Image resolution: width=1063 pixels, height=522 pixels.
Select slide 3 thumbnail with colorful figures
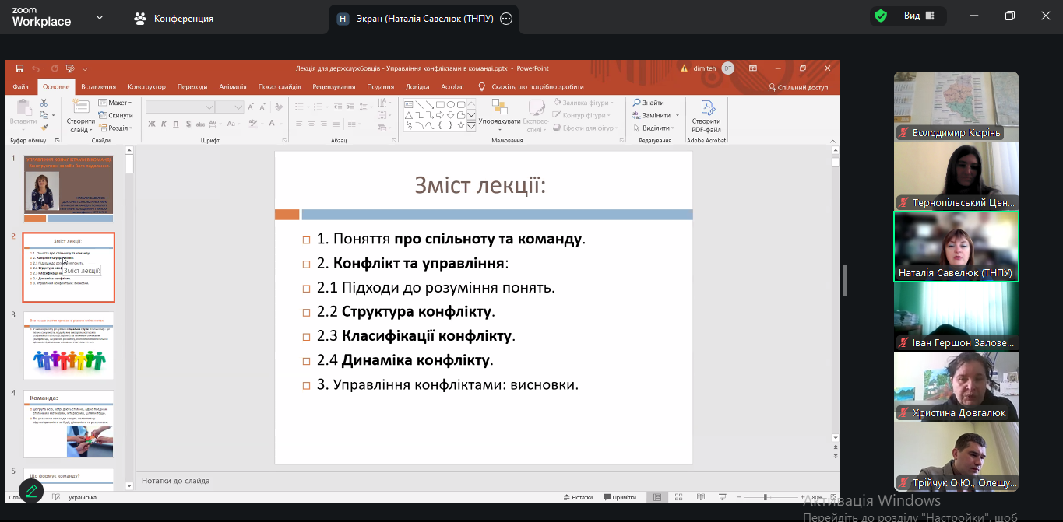tap(69, 345)
